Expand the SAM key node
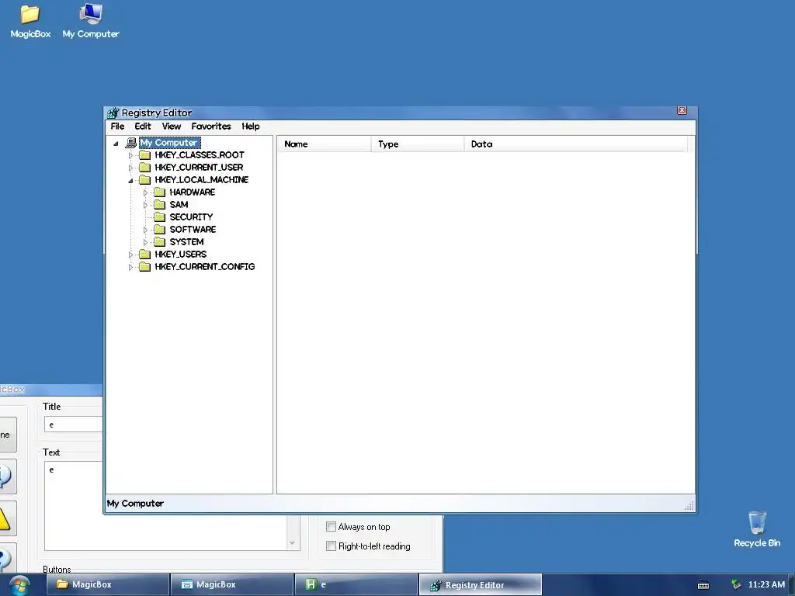The width and height of the screenshot is (795, 596). (145, 205)
